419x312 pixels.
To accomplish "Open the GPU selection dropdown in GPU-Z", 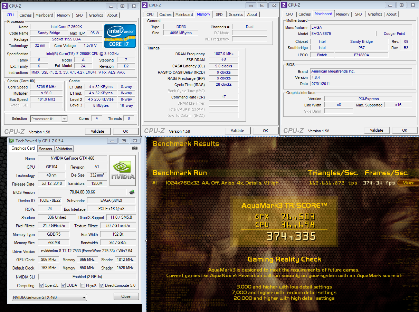I will [49, 297].
